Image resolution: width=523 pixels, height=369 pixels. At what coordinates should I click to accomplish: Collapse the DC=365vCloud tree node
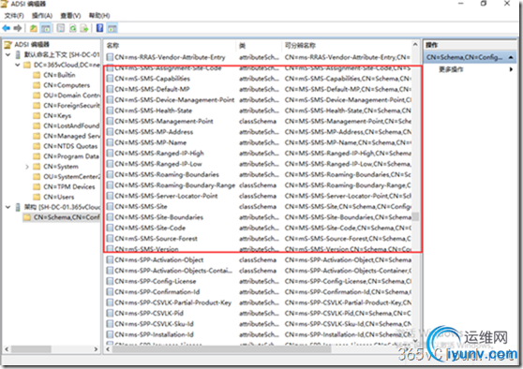[x=18, y=65]
